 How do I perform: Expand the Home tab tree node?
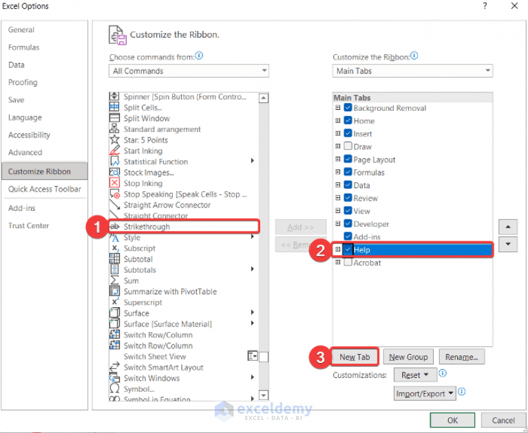tap(338, 120)
